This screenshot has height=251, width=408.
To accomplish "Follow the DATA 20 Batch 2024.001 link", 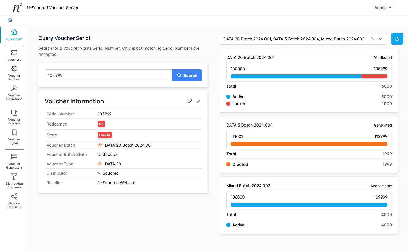I will 128,145.
